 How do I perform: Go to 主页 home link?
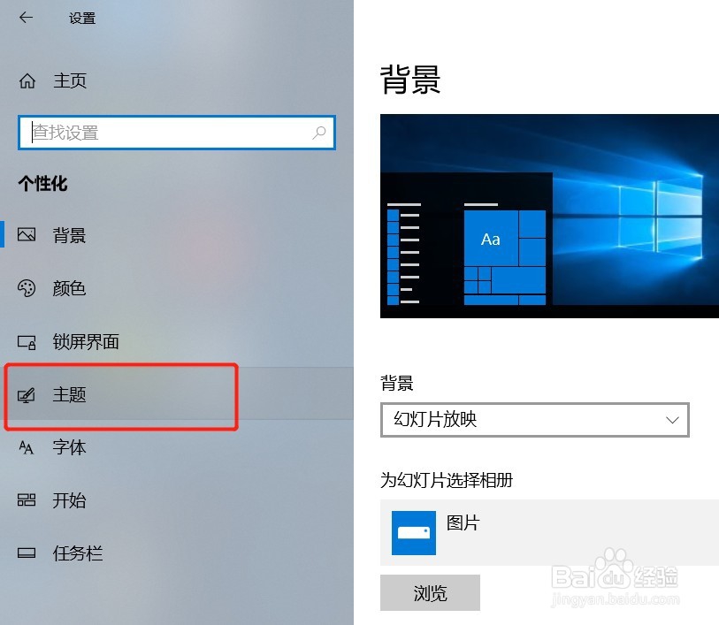tap(70, 80)
